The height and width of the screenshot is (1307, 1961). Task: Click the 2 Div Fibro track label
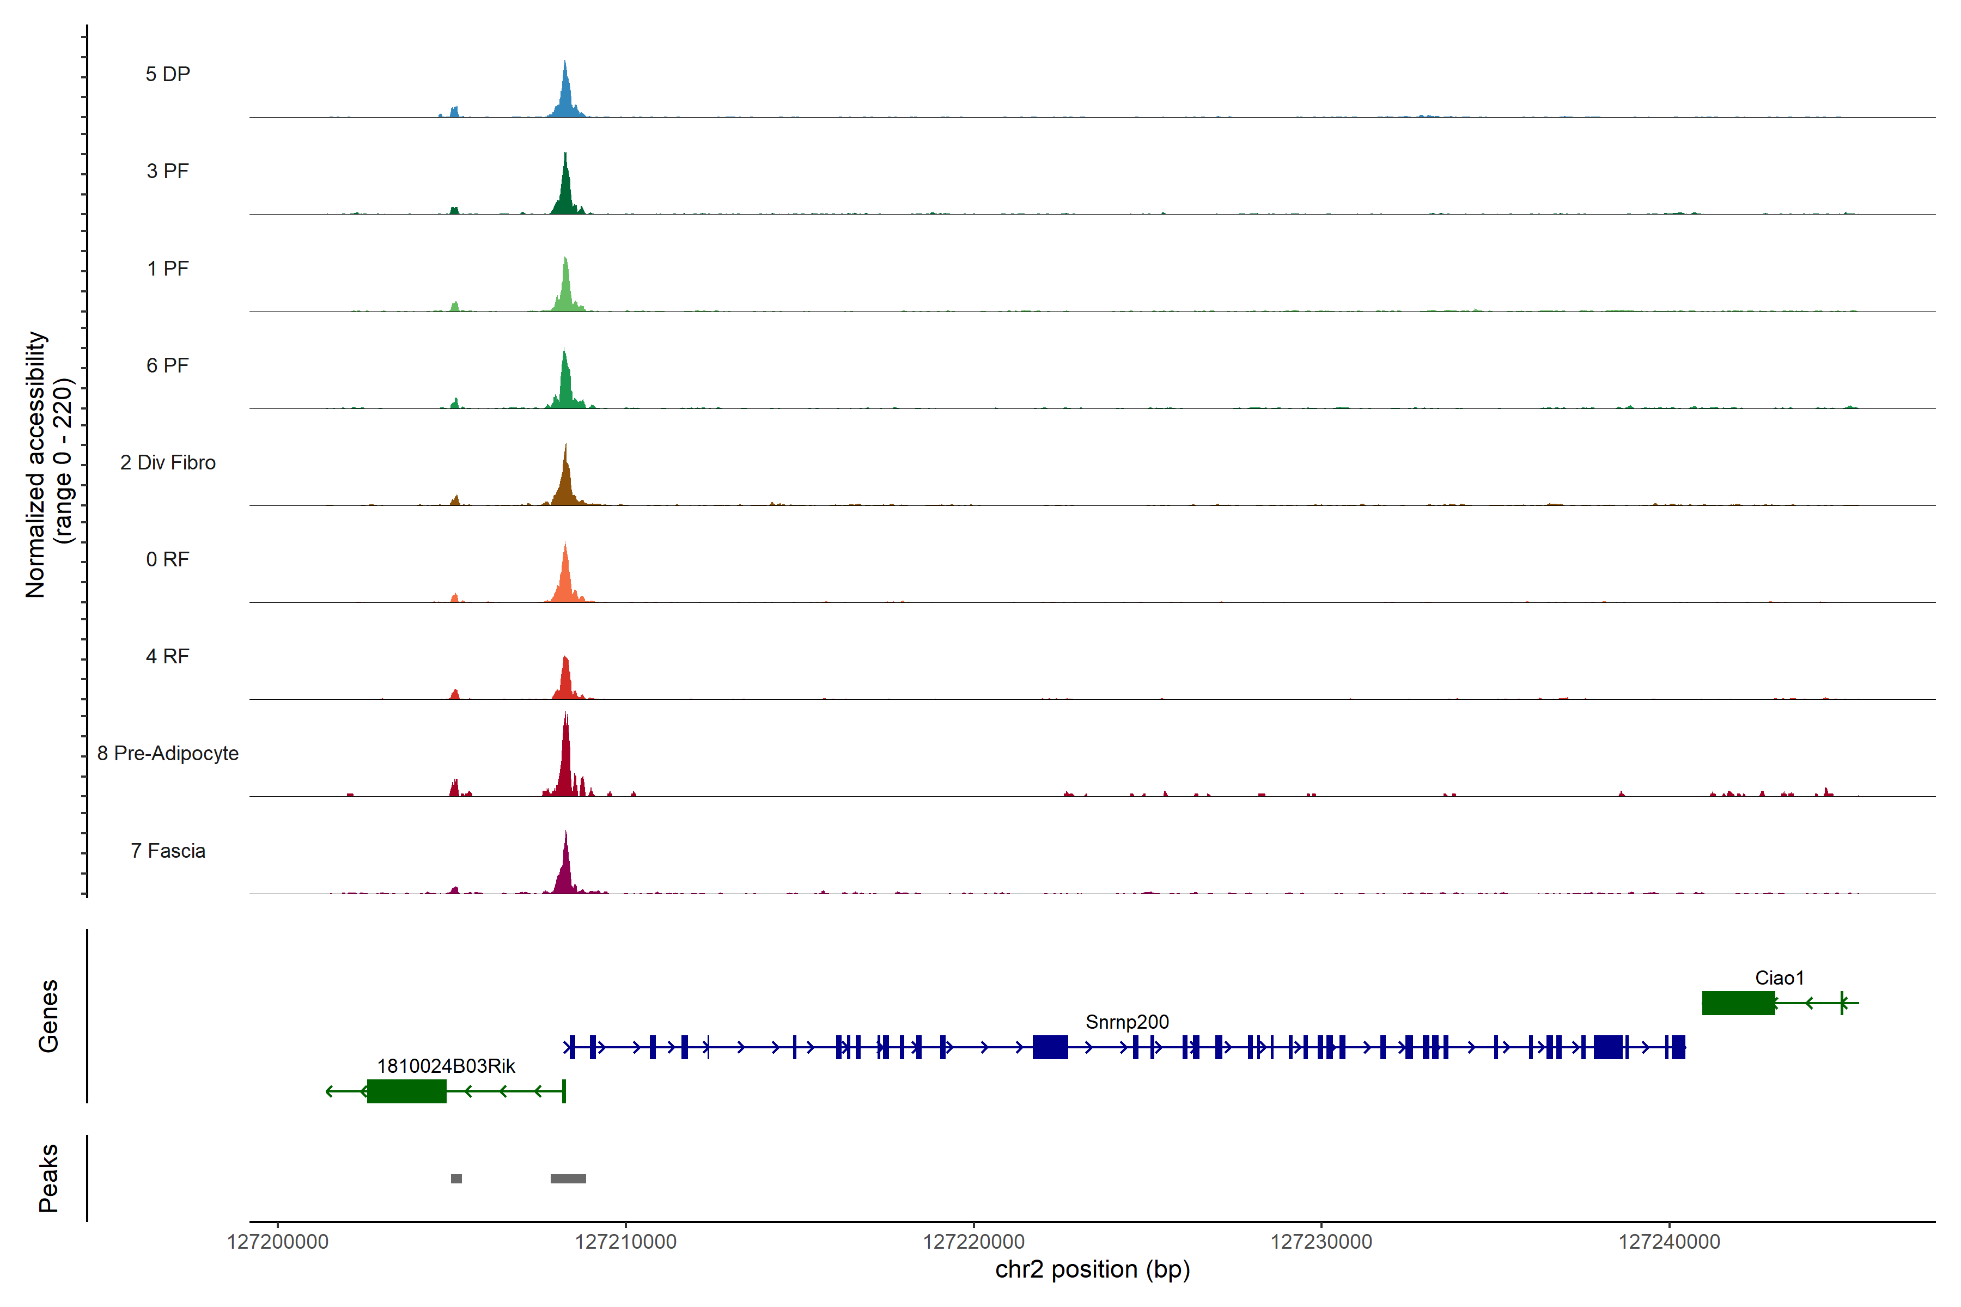(x=168, y=462)
